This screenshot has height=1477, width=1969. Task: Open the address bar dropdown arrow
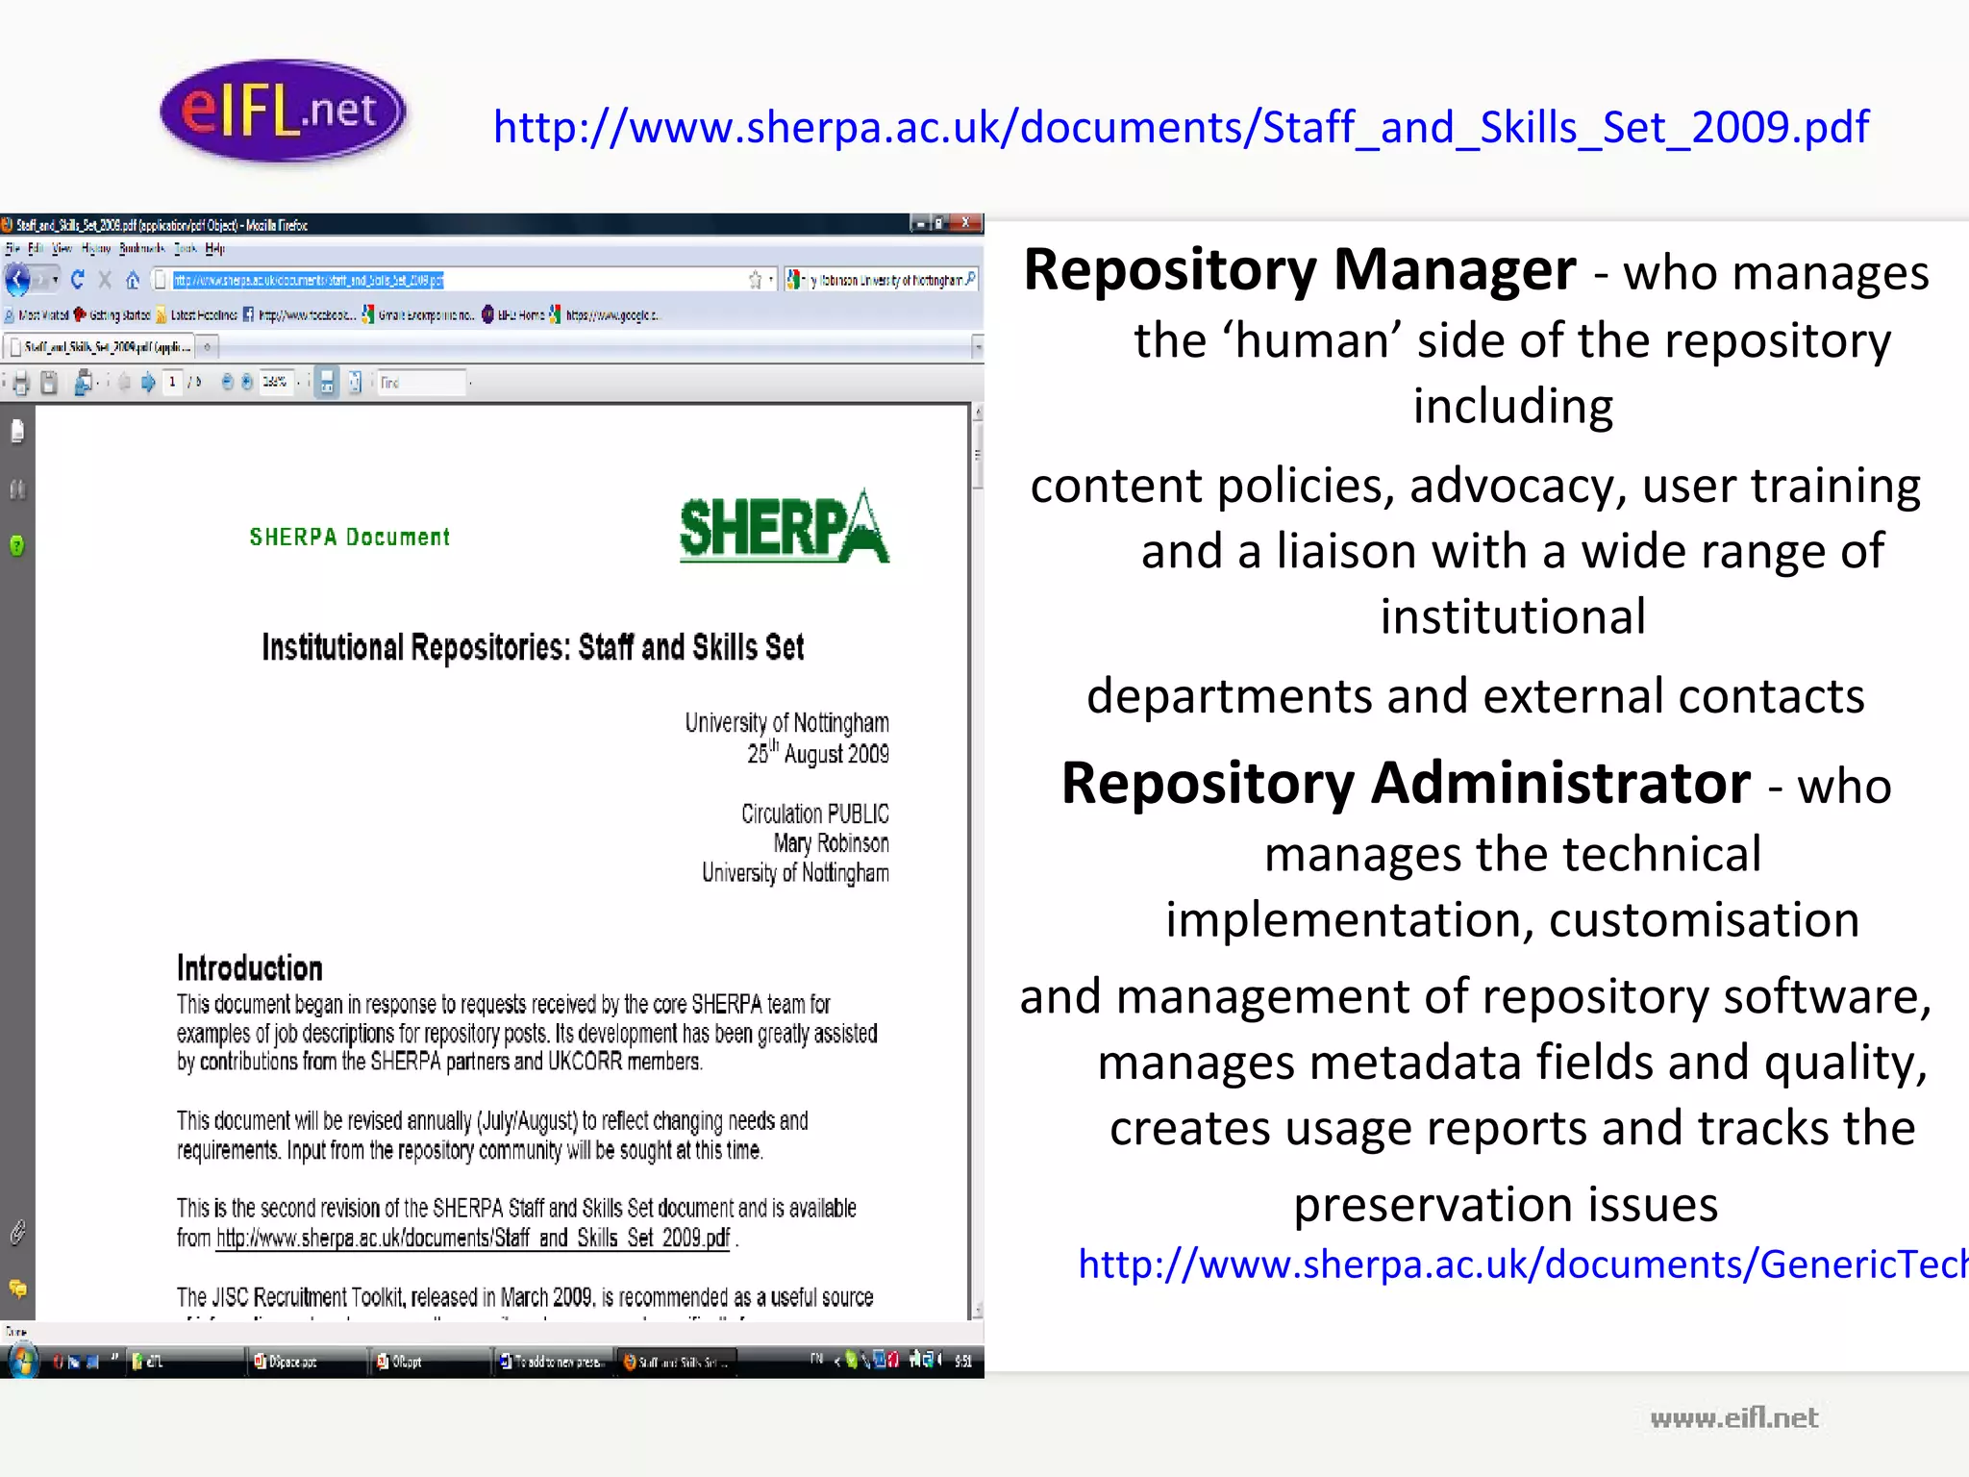tap(770, 280)
